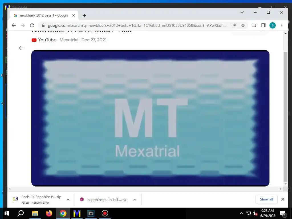The height and width of the screenshot is (219, 292).
Task: Click Show all downloads
Action: 267,199
